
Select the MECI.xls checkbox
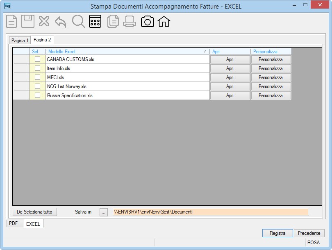pos(37,77)
